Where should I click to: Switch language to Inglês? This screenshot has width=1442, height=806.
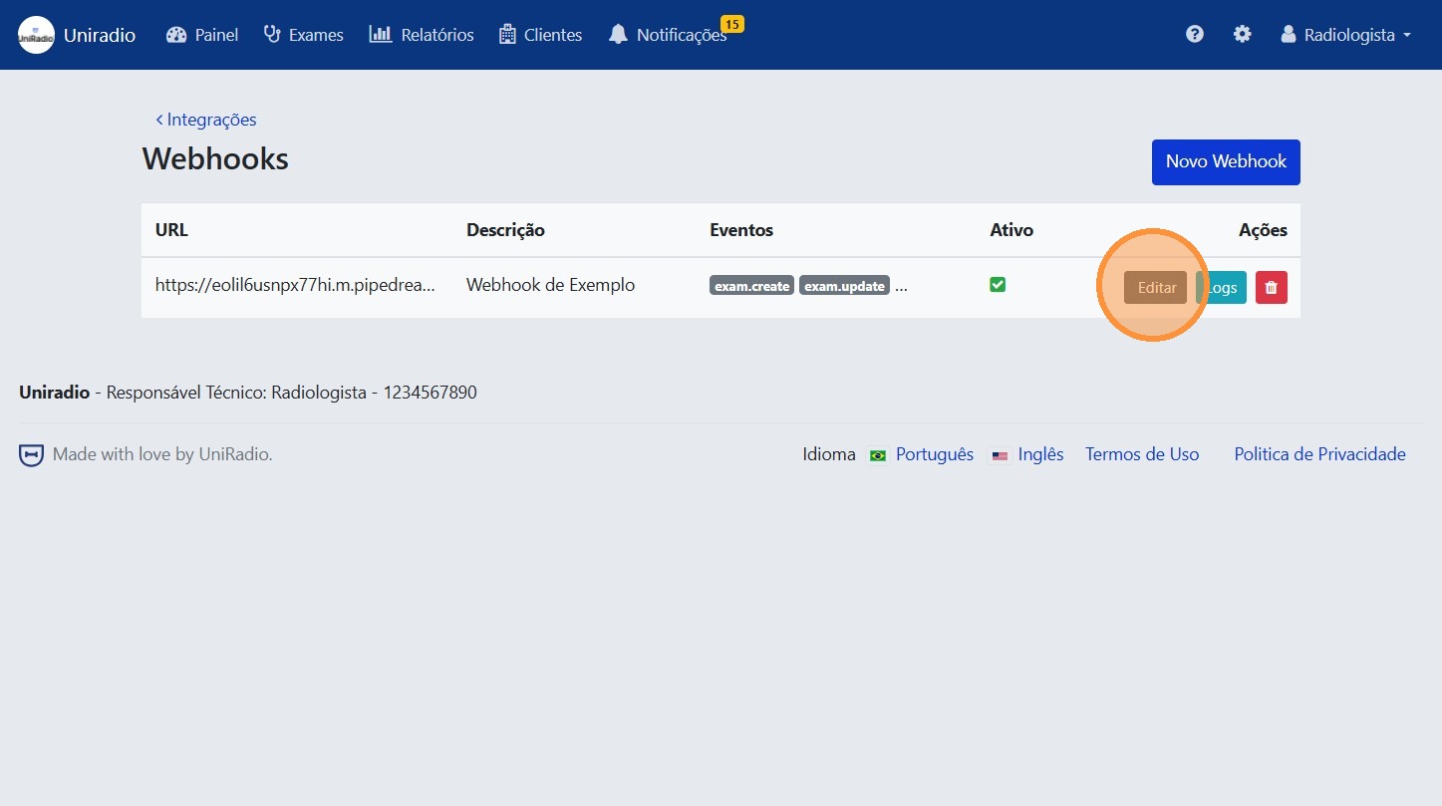1040,453
